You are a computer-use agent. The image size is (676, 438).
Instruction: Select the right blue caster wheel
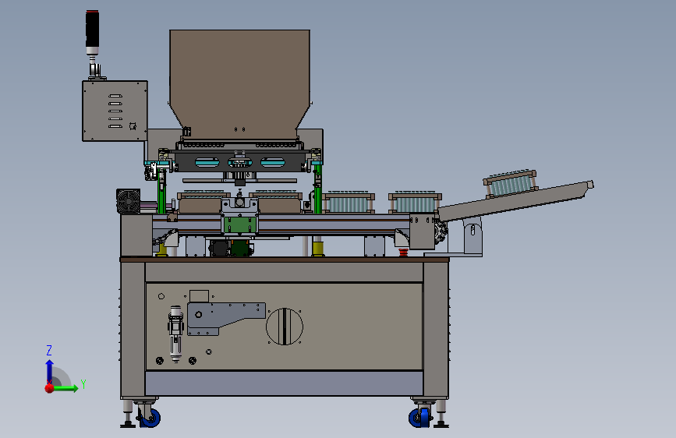point(419,417)
